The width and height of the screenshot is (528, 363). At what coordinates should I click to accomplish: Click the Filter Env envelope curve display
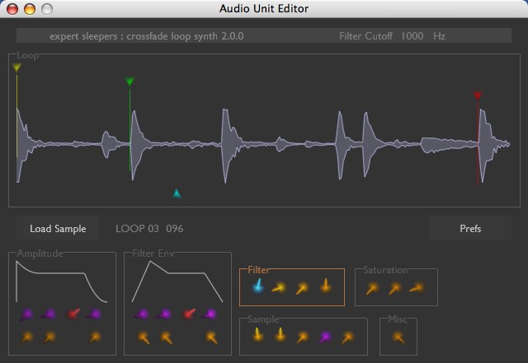[x=177, y=282]
